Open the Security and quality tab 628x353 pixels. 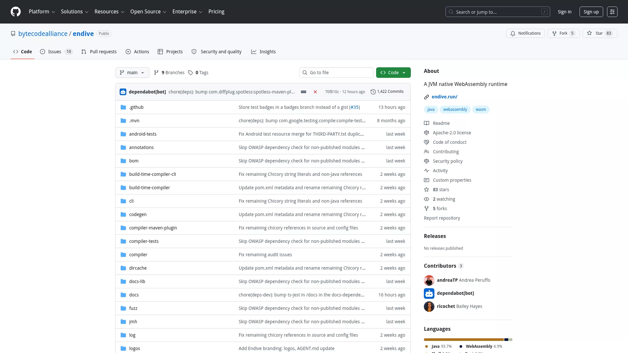(x=217, y=52)
